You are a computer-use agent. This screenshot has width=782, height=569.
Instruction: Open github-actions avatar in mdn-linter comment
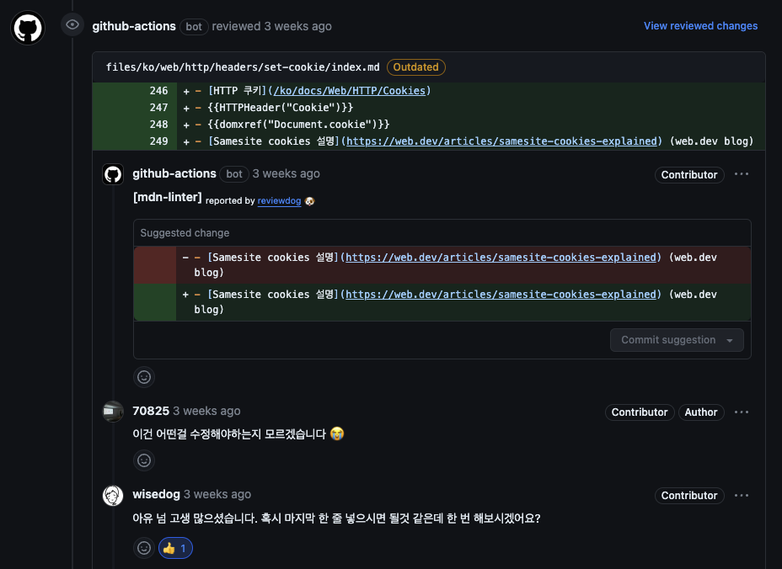point(113,174)
